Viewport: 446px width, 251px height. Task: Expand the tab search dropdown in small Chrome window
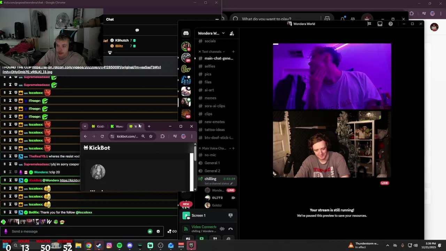[x=85, y=126]
